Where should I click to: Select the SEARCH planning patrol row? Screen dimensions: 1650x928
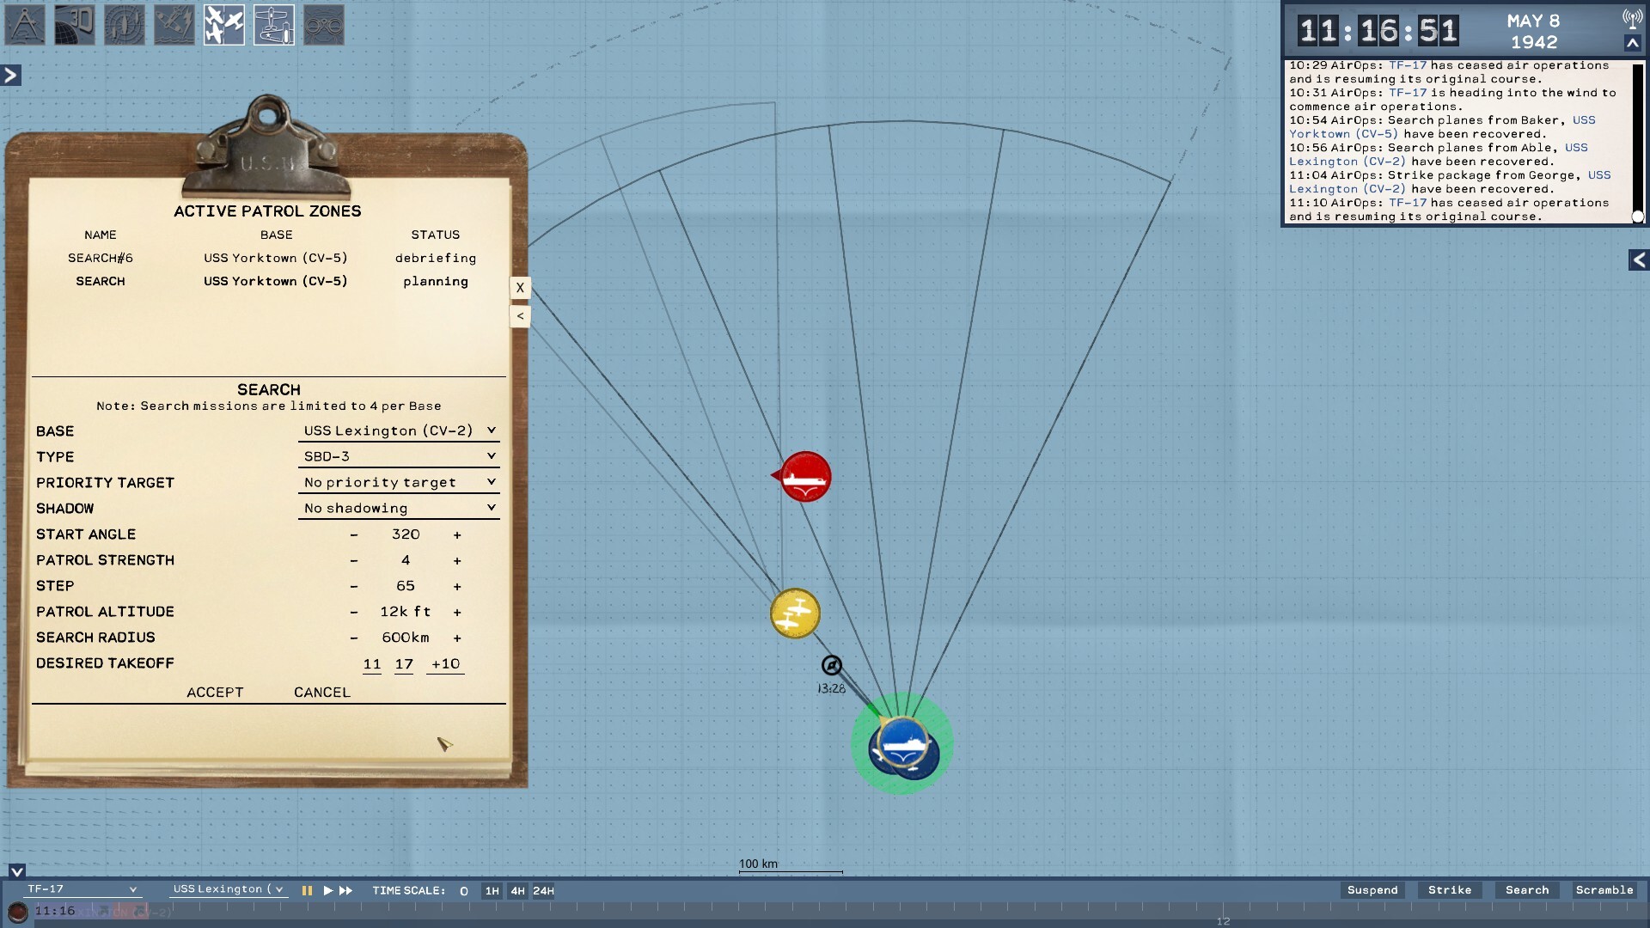pos(271,281)
